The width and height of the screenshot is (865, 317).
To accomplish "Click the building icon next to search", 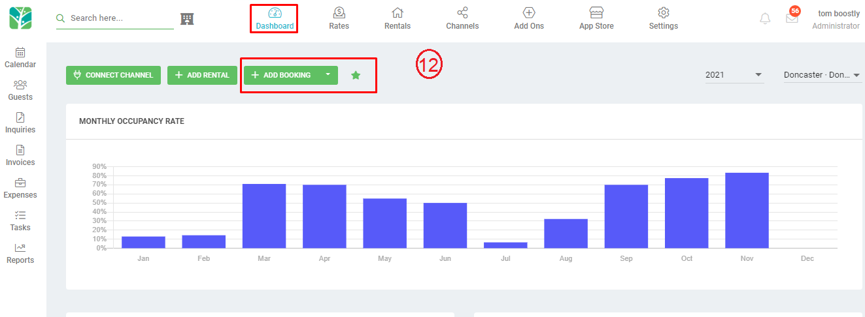I will pos(187,19).
